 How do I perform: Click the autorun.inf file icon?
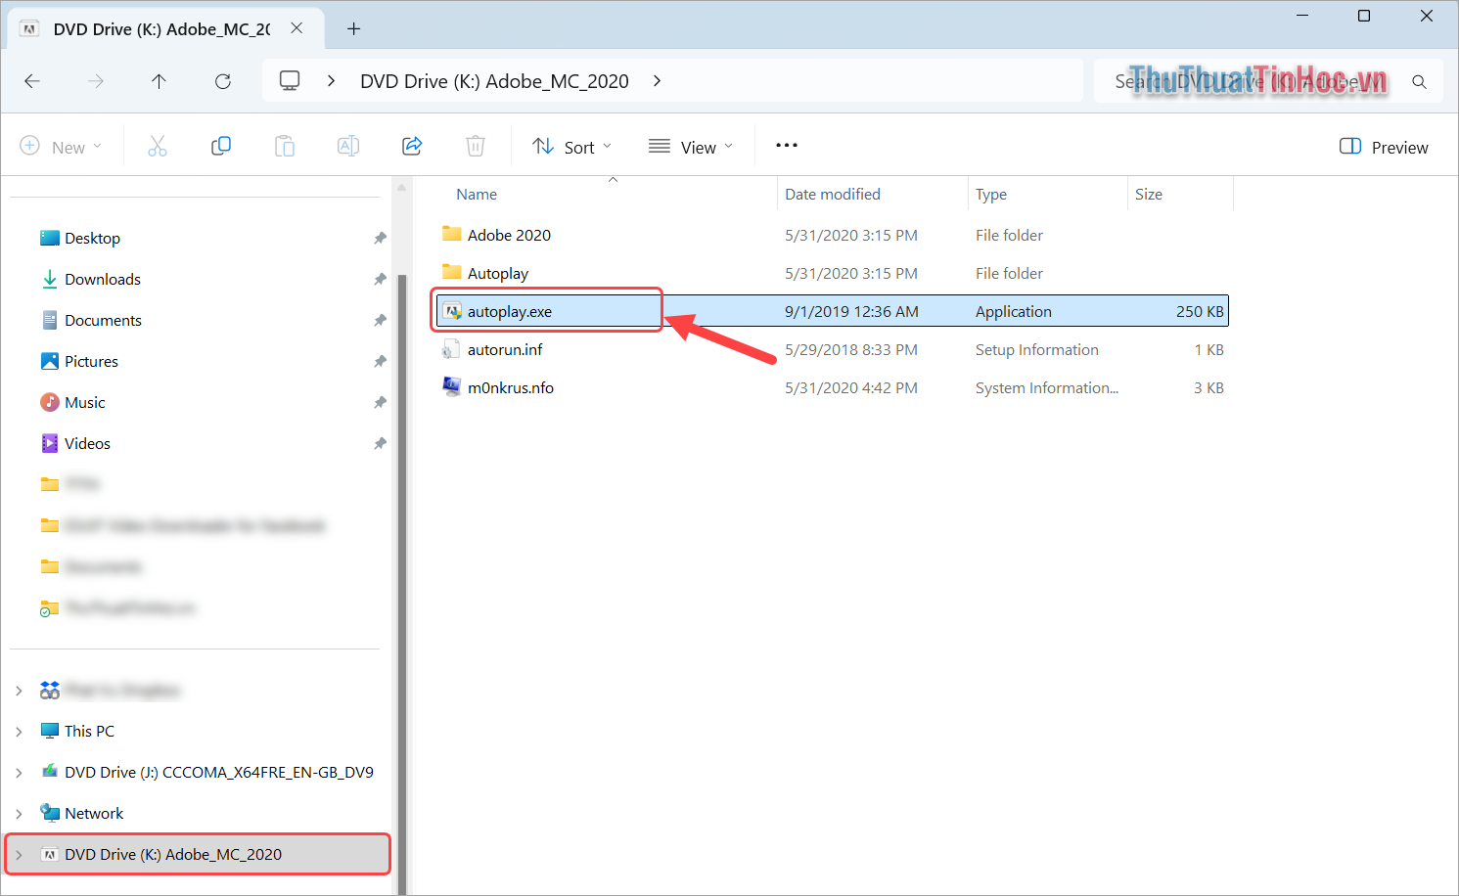451,349
